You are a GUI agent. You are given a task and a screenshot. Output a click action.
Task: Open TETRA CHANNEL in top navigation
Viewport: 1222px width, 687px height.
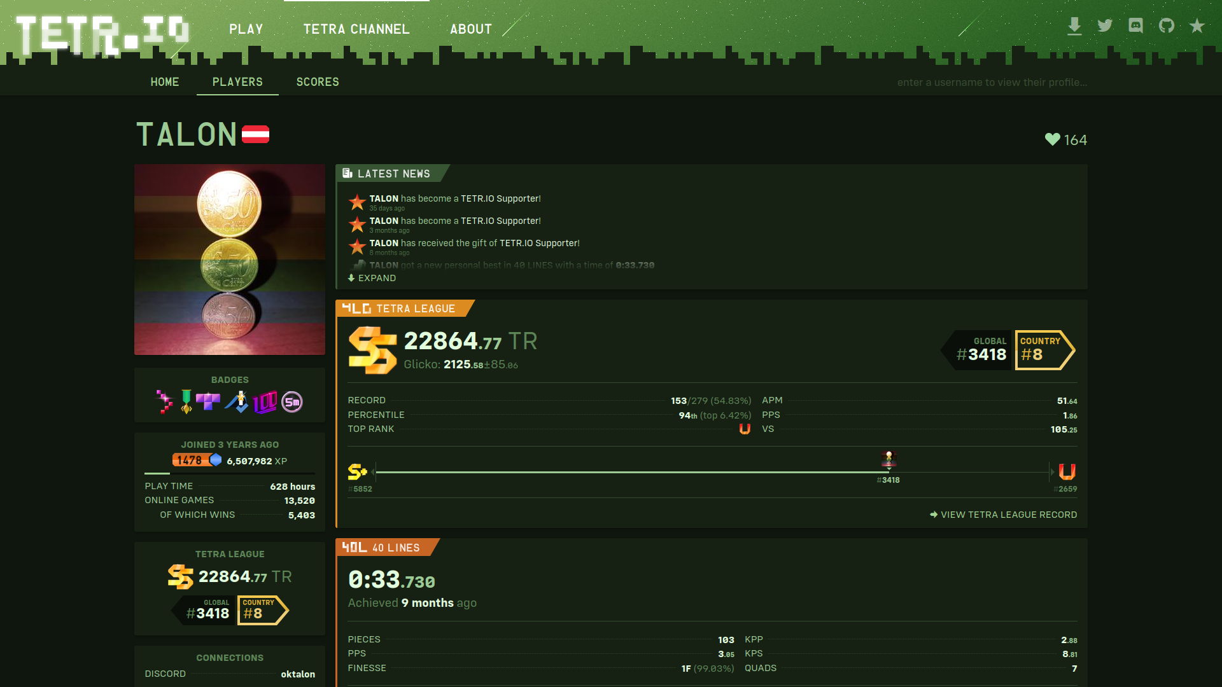coord(356,29)
